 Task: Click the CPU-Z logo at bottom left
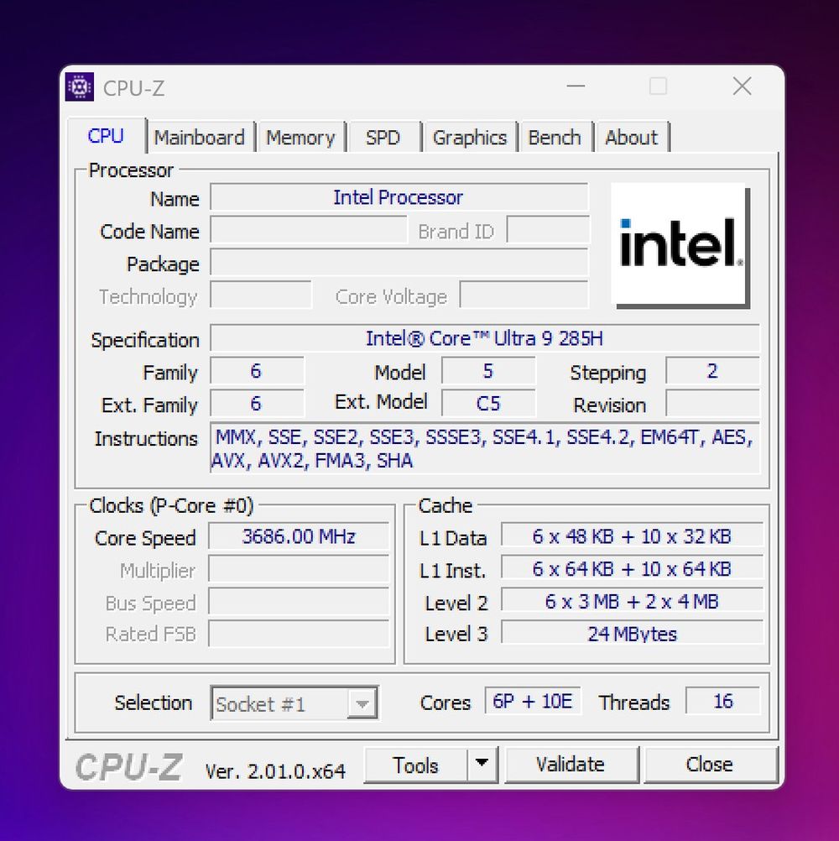[128, 767]
